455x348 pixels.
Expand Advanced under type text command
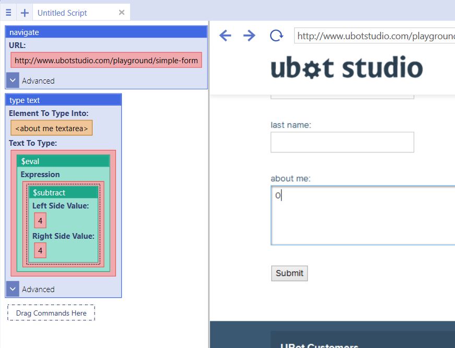[13, 289]
